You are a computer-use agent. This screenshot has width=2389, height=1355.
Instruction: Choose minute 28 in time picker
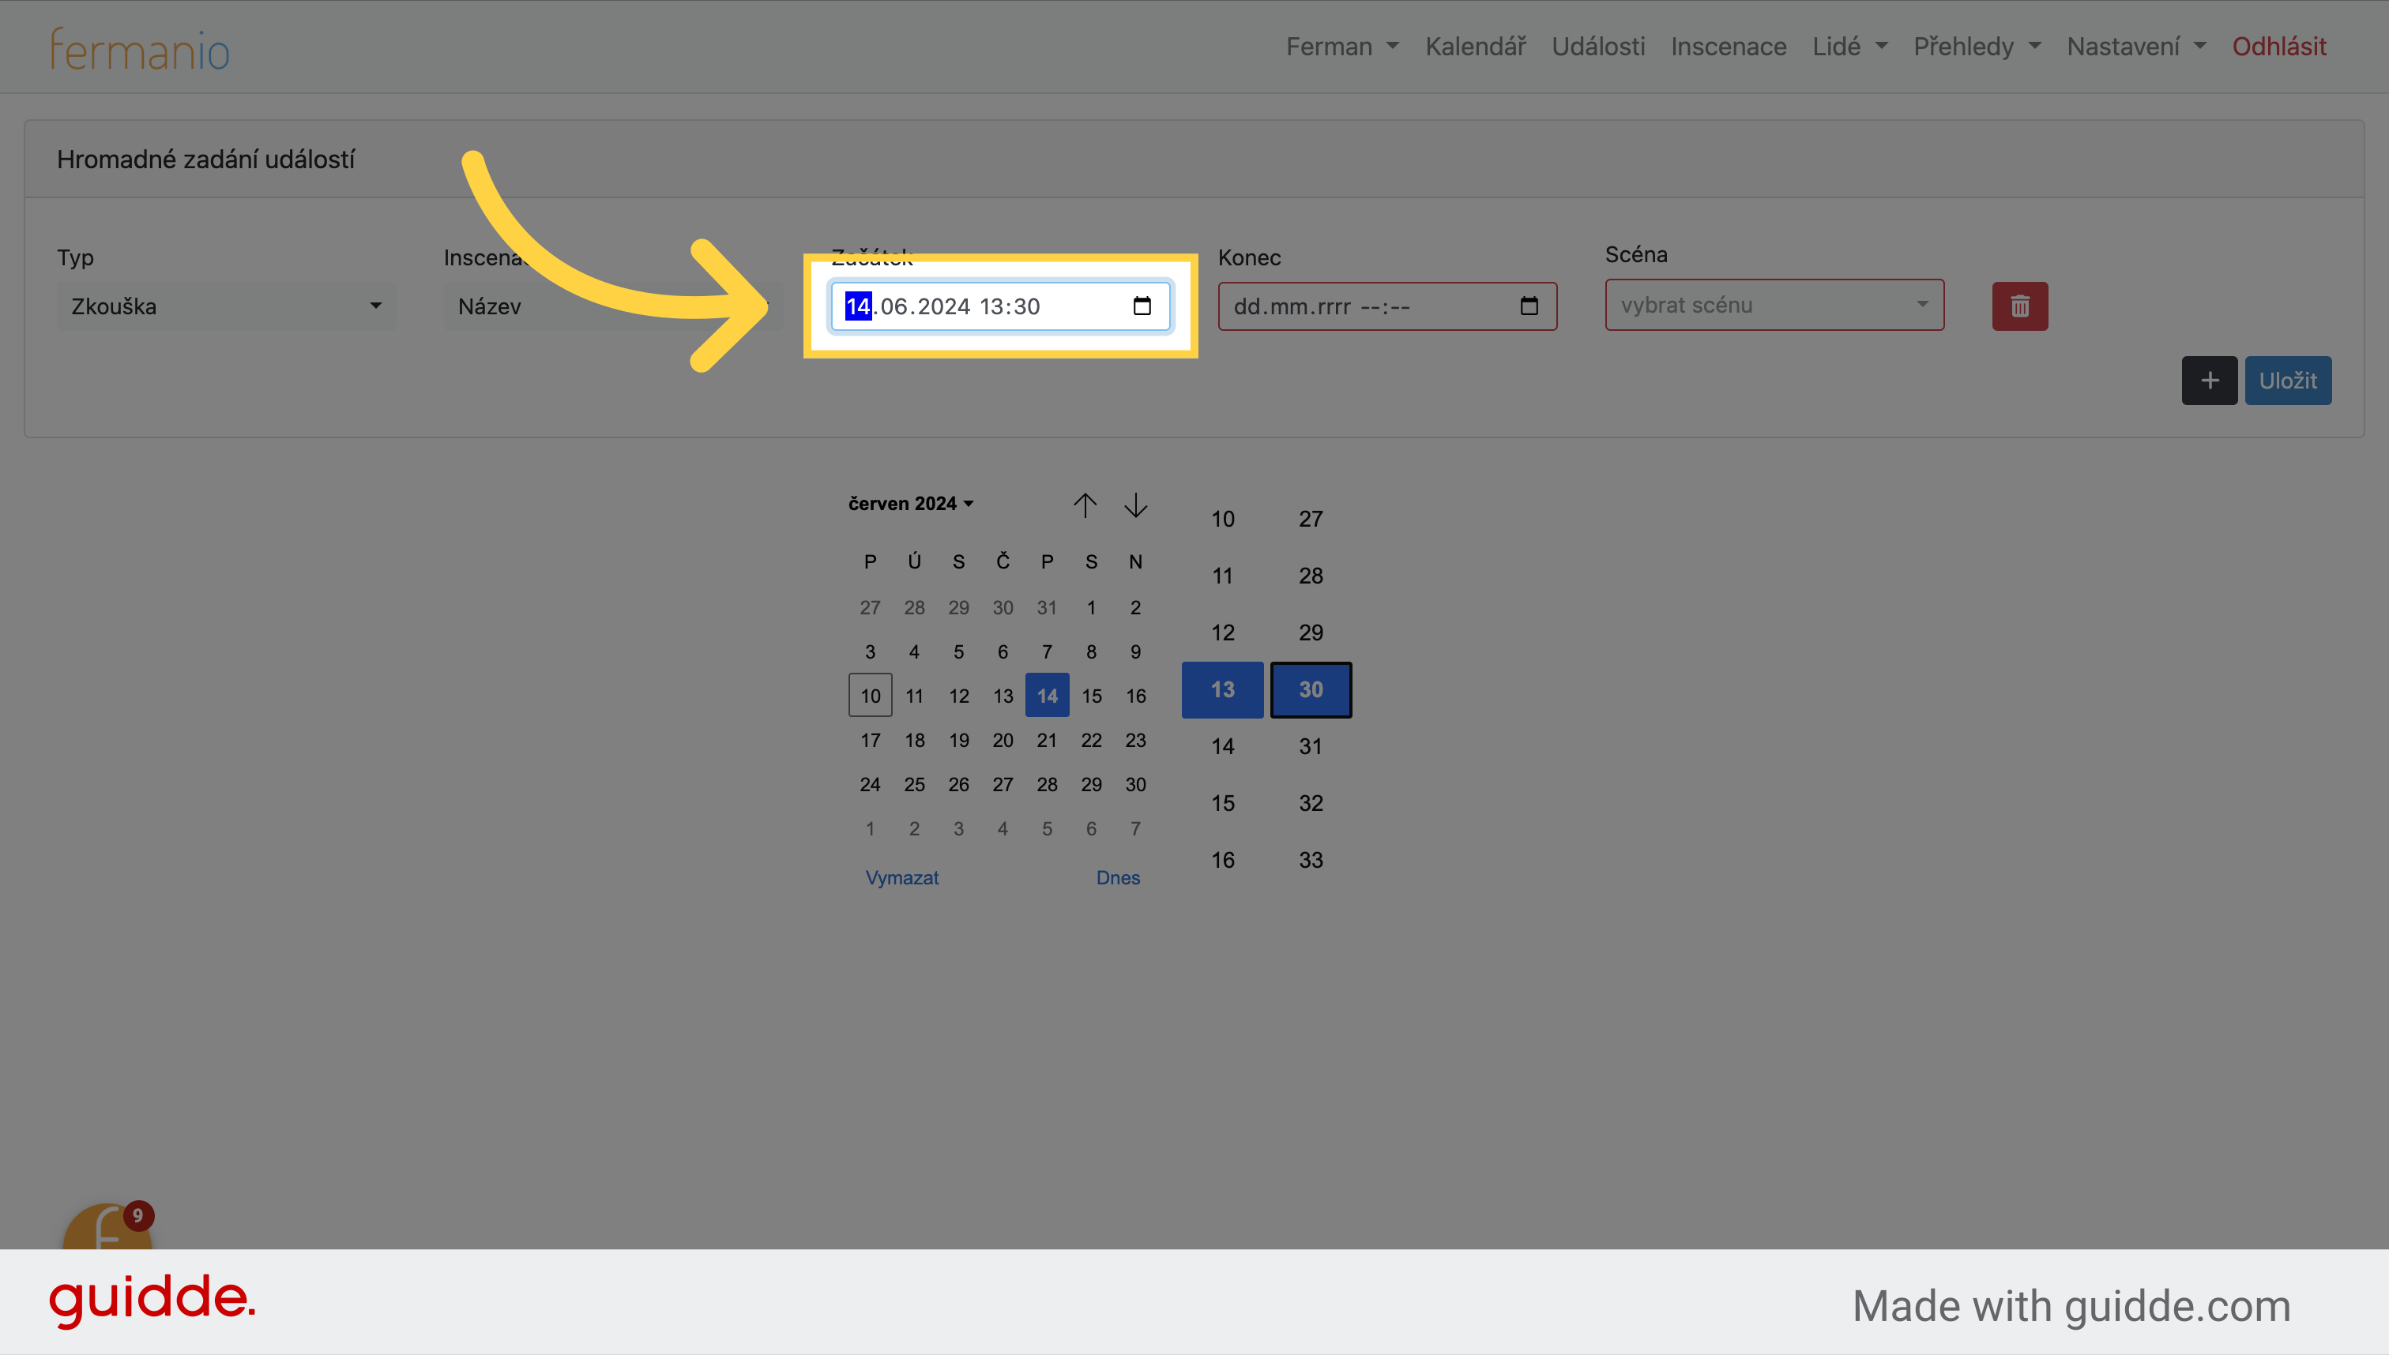[x=1311, y=576]
